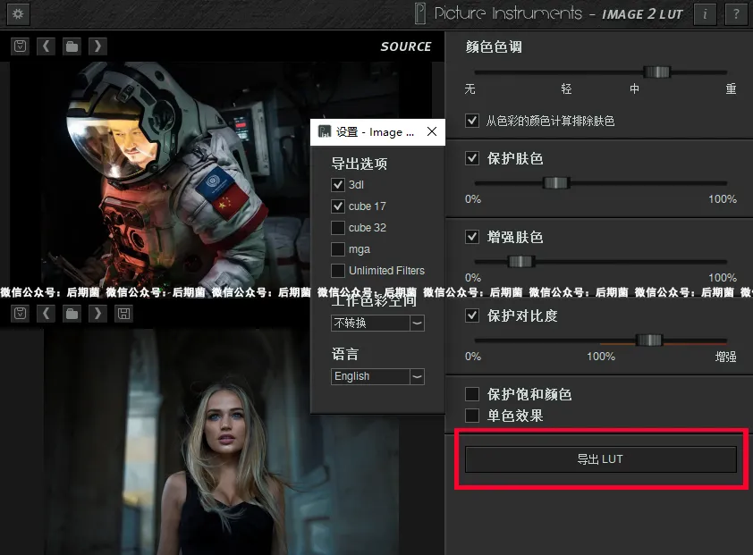Enable the cube 32 export option
This screenshot has height=555, width=753.
click(338, 228)
